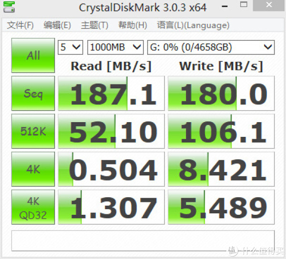Click the 512K write result 106.1
Image resolution: width=286 pixels, height=259 pixels.
(221, 131)
